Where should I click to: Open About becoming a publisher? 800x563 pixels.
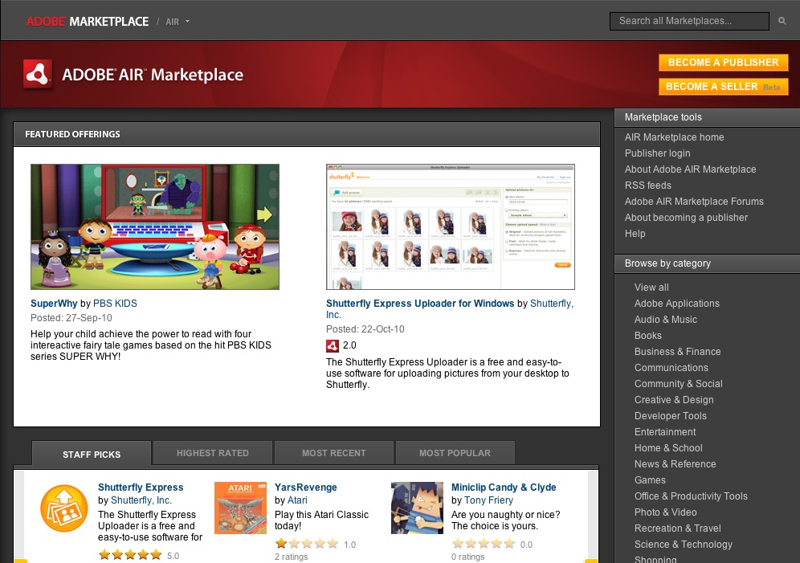(x=686, y=217)
